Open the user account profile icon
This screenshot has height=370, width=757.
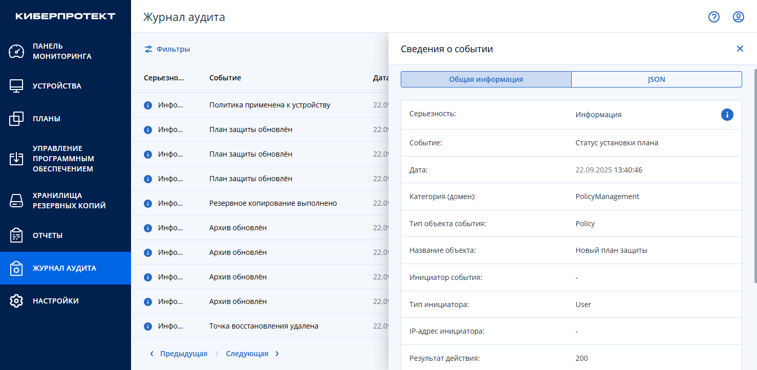pyautogui.click(x=738, y=17)
